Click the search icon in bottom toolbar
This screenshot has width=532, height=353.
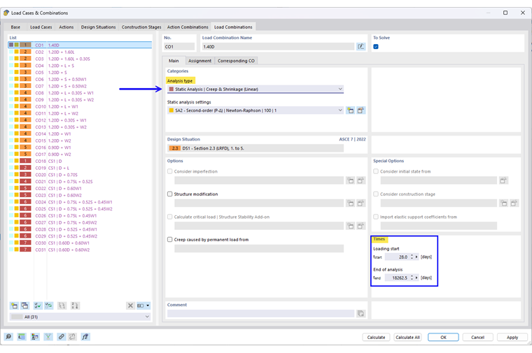click(x=8, y=337)
